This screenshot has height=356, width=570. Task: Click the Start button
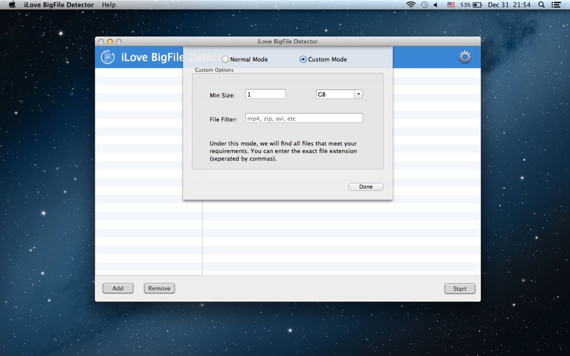(x=460, y=289)
